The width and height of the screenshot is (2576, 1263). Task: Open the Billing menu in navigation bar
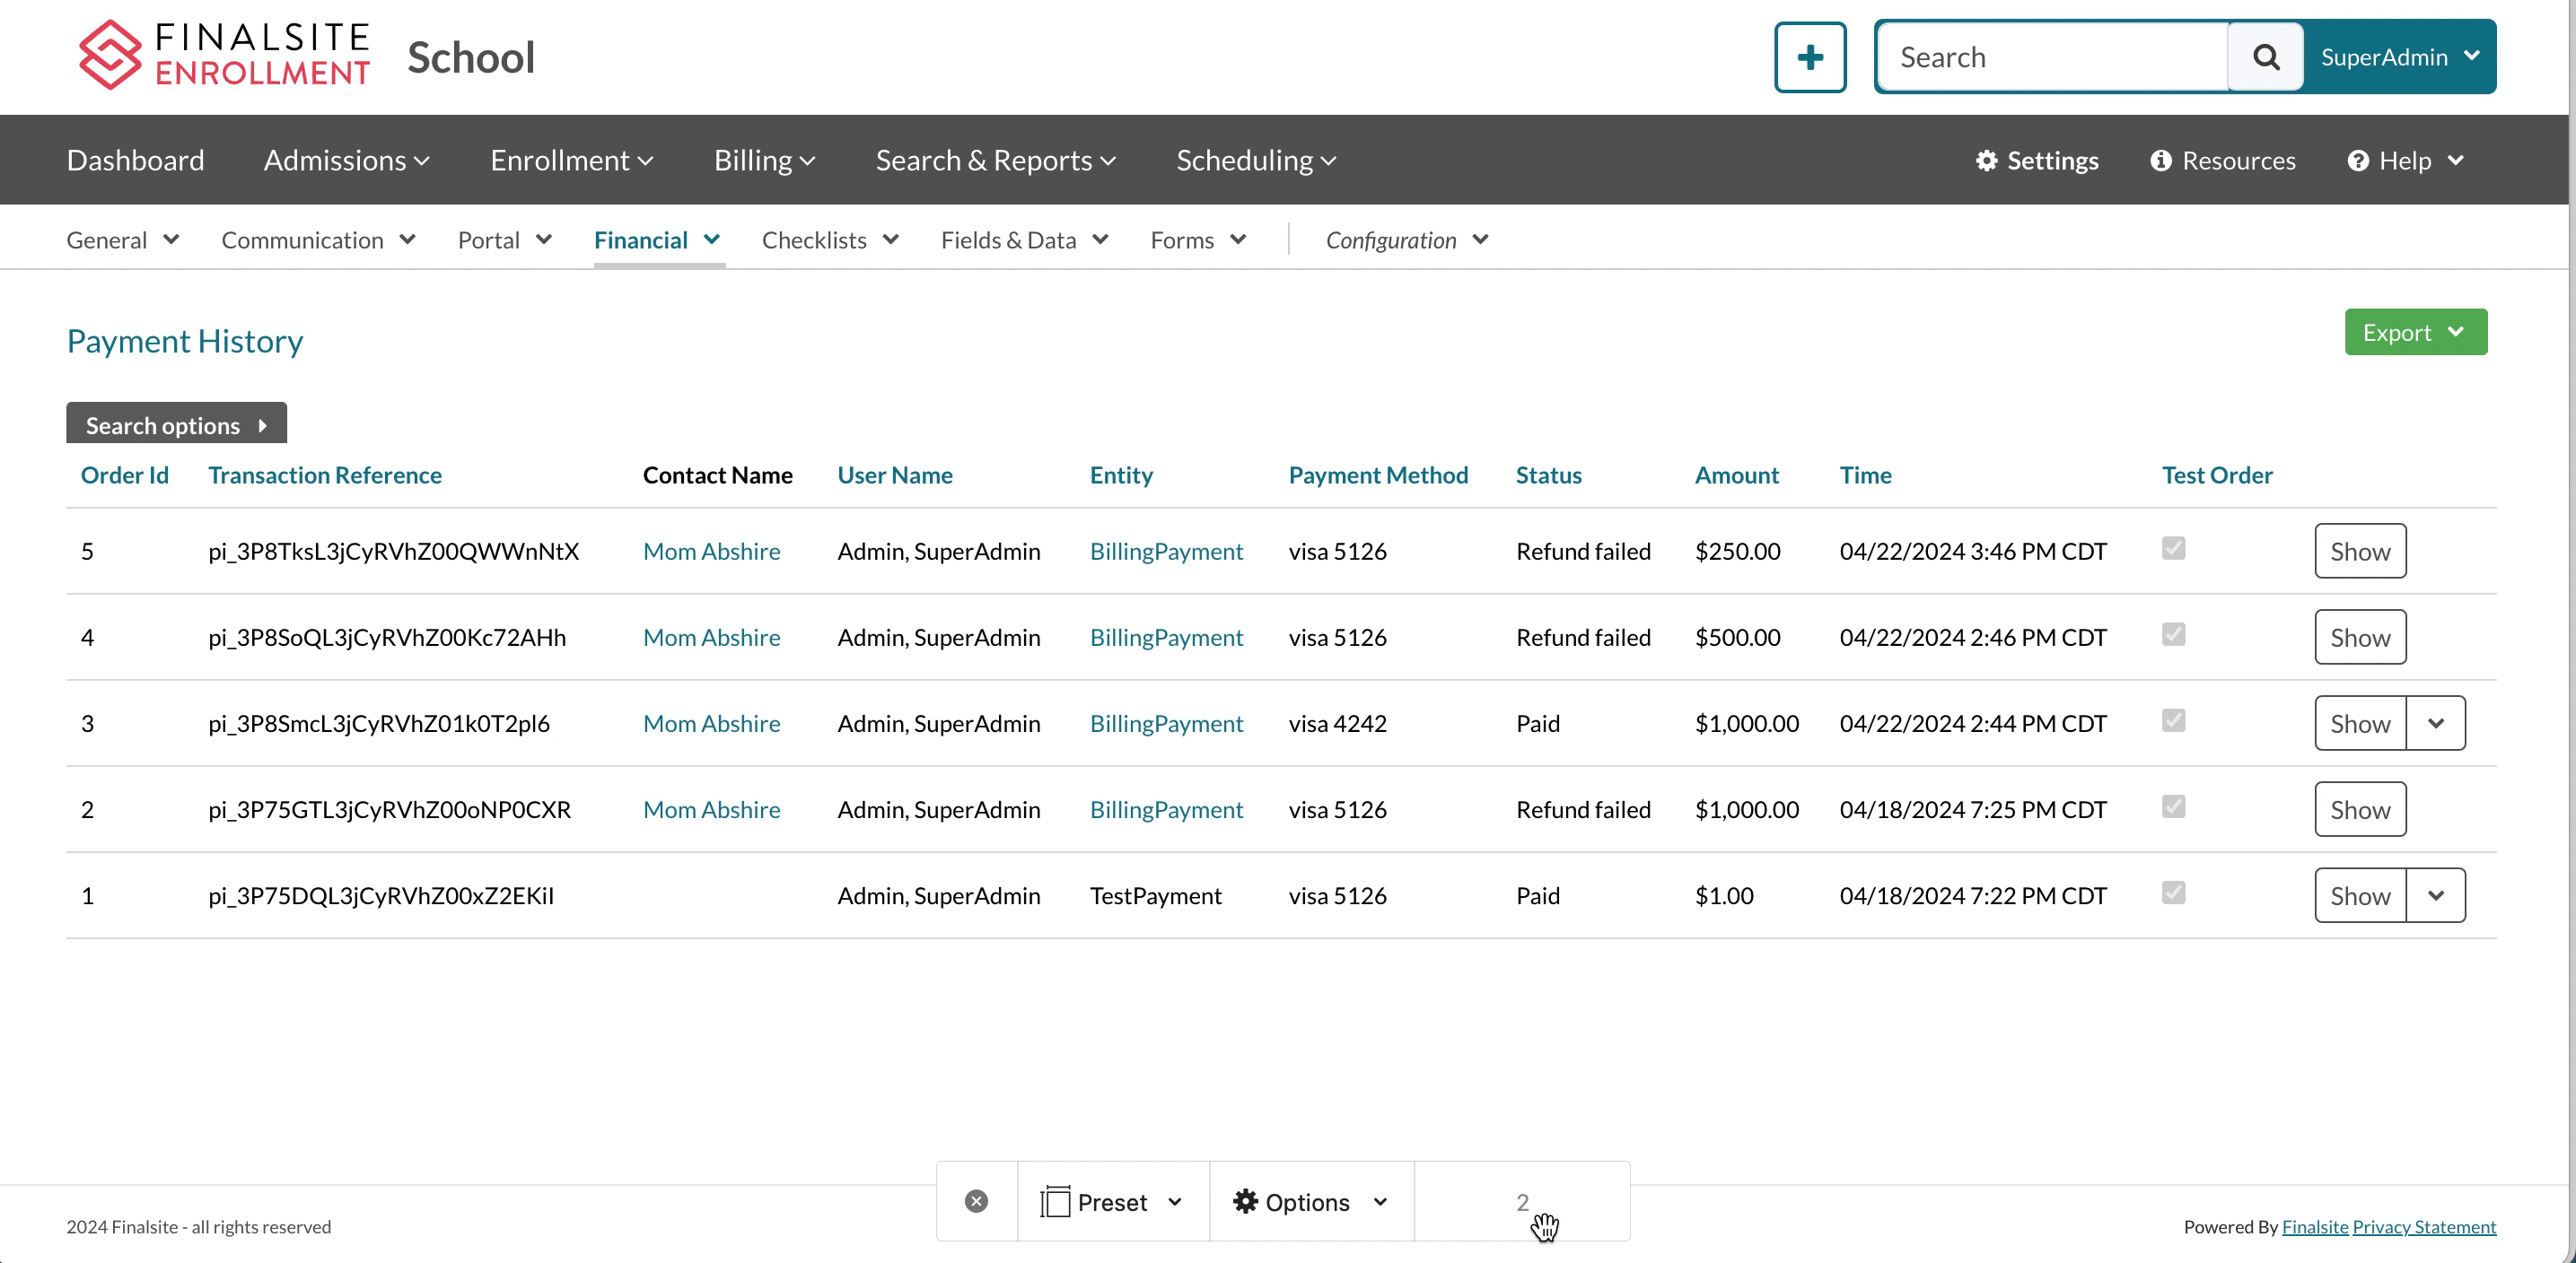pos(763,160)
